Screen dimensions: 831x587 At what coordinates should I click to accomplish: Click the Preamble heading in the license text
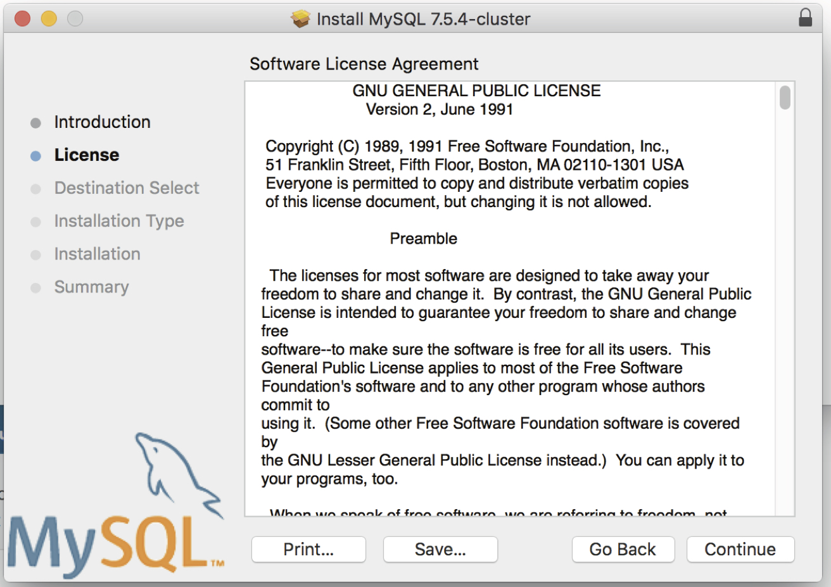423,239
